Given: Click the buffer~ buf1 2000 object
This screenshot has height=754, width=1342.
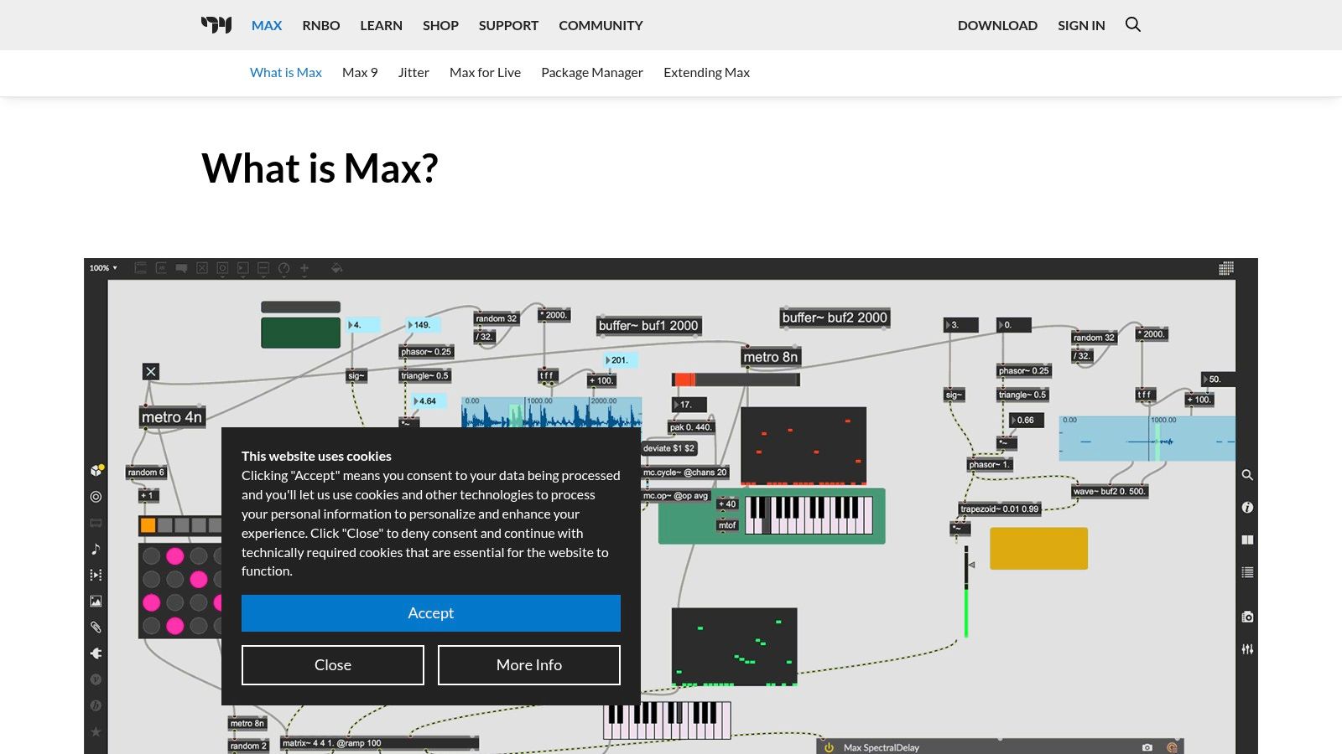Looking at the screenshot, I should pyautogui.click(x=648, y=326).
